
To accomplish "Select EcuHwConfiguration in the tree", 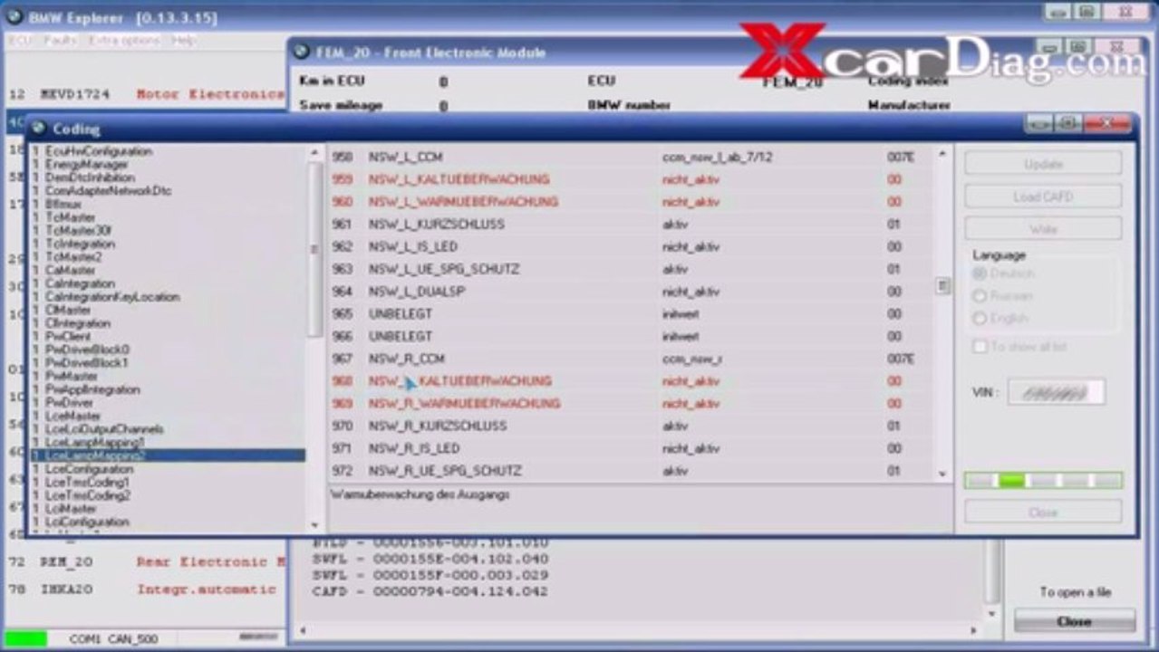I will [98, 151].
